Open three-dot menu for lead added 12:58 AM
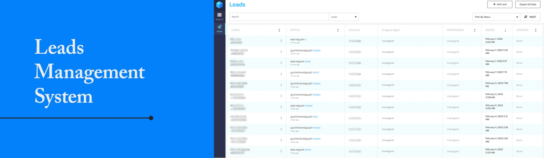This screenshot has height=158, width=544. coord(281,96)
